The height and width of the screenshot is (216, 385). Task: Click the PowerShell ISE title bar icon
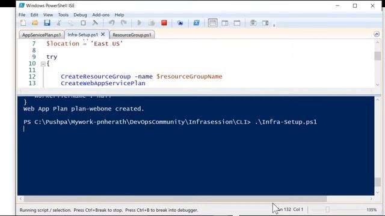tap(22, 5)
